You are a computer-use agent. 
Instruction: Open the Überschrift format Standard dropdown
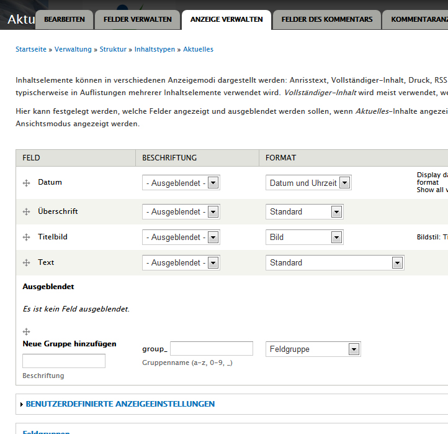coord(304,212)
